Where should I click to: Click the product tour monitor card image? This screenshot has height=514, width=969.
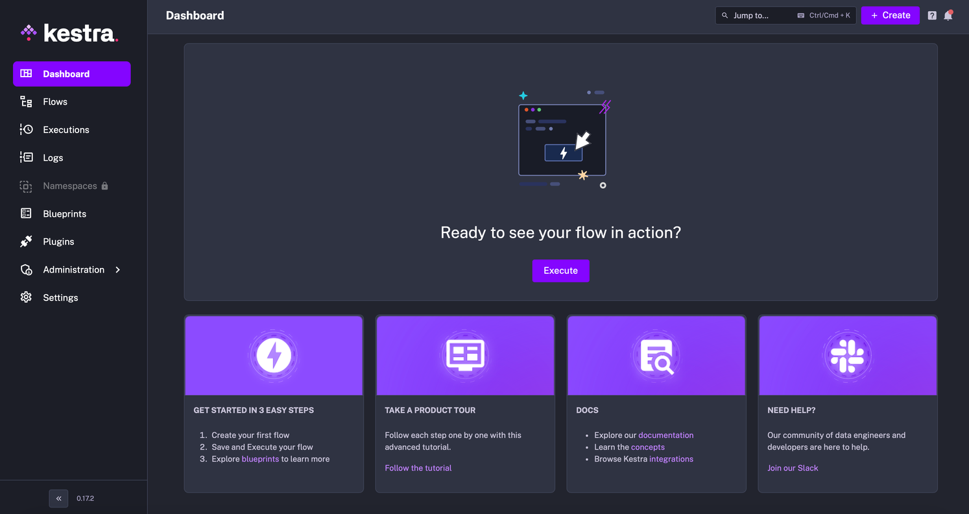point(465,356)
